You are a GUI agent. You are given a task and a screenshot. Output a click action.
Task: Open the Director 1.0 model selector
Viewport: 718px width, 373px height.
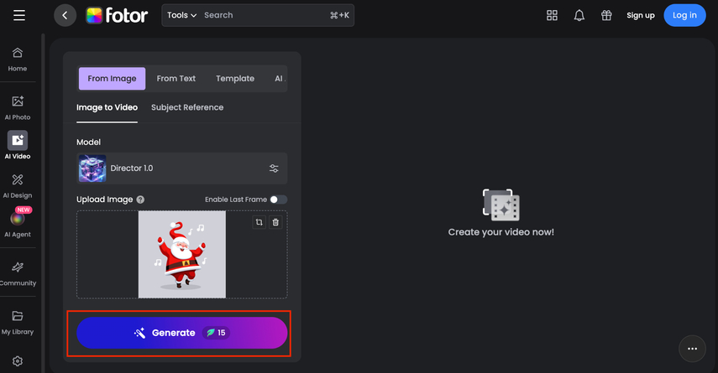pos(181,168)
